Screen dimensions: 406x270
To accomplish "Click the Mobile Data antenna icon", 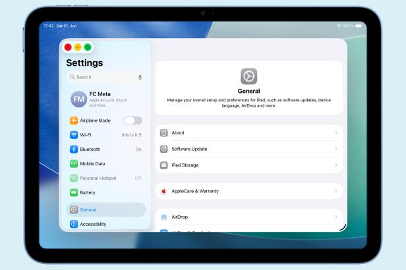I will 74,164.
